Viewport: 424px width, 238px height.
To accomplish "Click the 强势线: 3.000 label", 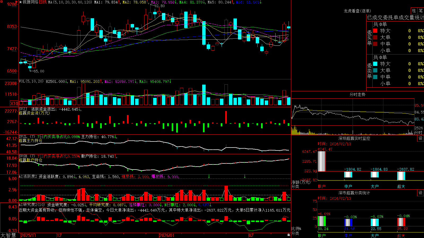I will [x=135, y=177].
